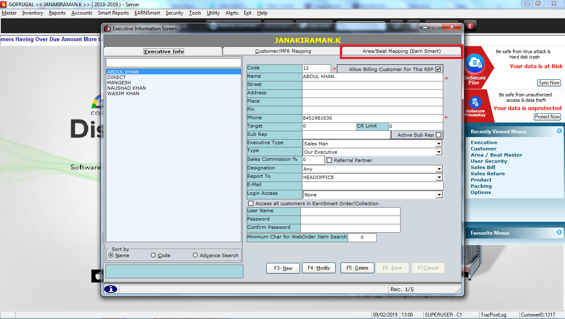Enable the Active Sub Rep checkbox

438,135
